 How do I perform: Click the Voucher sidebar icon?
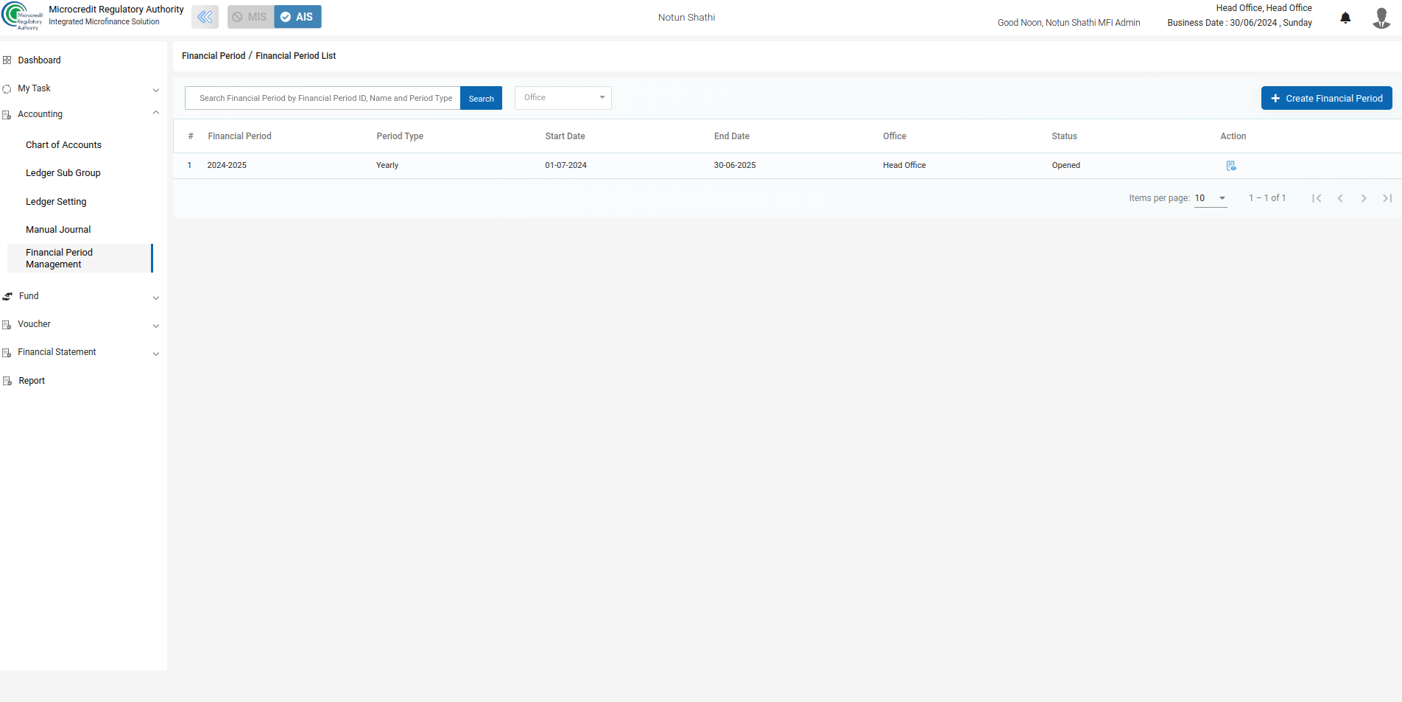tap(7, 325)
